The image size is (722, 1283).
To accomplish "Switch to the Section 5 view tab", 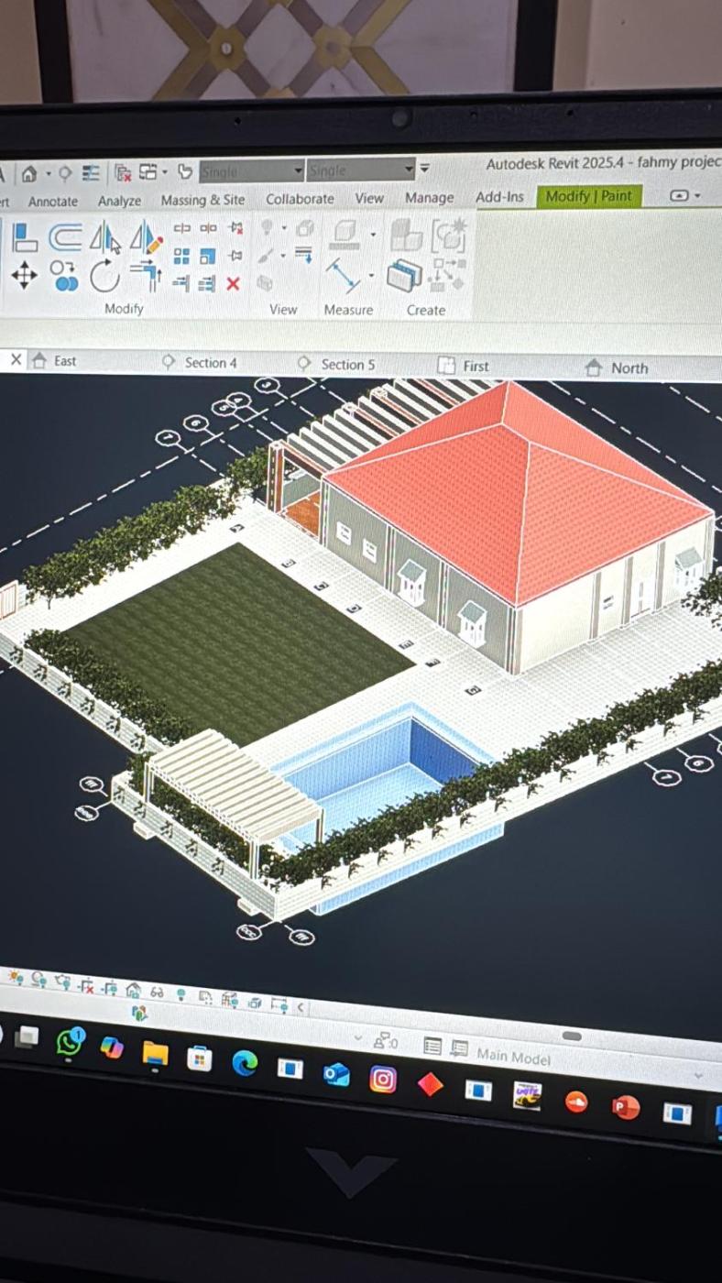I will [346, 364].
